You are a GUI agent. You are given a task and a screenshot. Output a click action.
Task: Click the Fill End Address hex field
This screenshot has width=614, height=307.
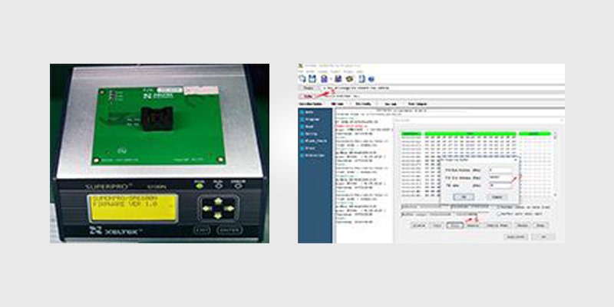(x=500, y=177)
